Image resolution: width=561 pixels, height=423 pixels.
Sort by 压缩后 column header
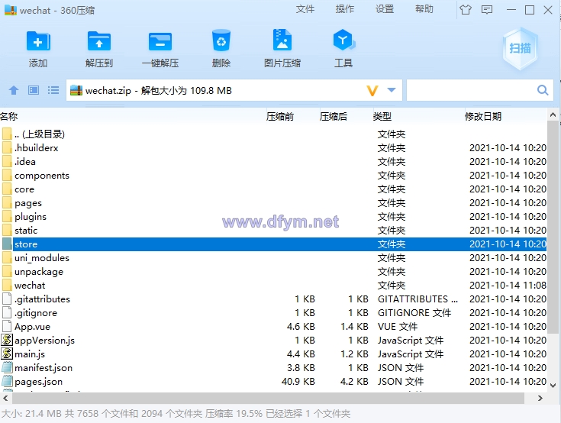(x=333, y=116)
